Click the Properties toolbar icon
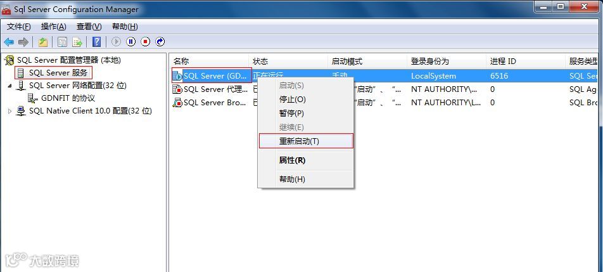This screenshot has height=272, width=603. point(62,42)
